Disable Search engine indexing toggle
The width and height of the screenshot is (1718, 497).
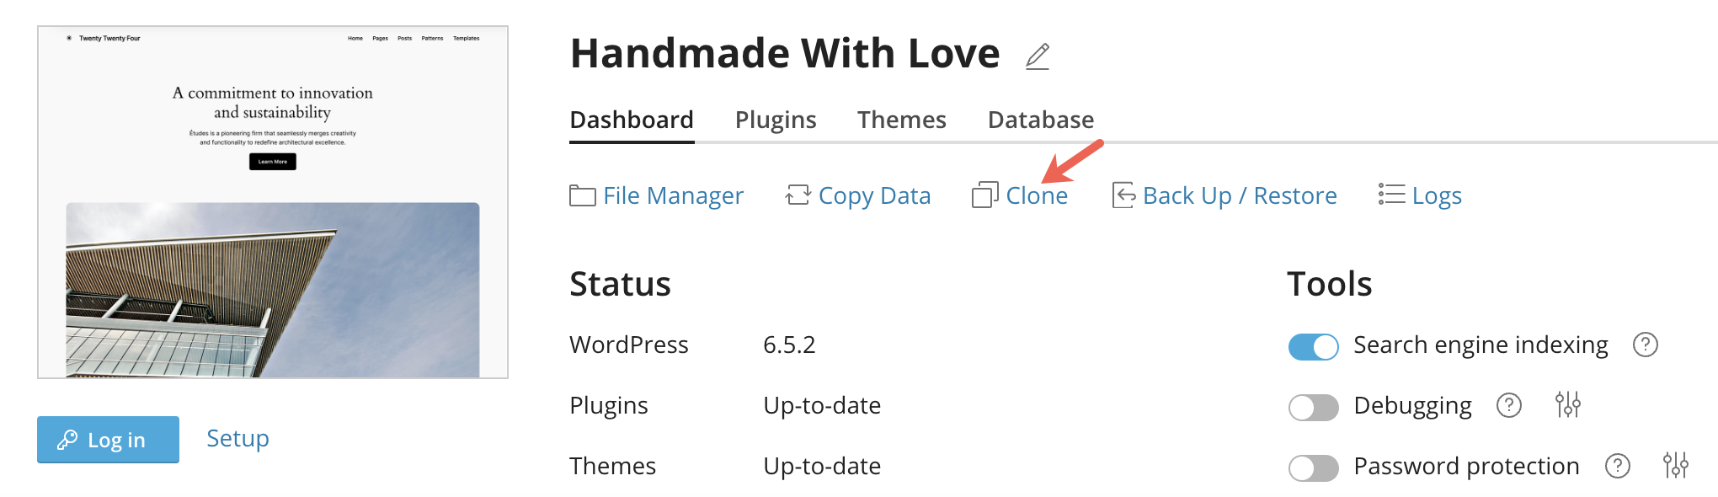coord(1313,346)
